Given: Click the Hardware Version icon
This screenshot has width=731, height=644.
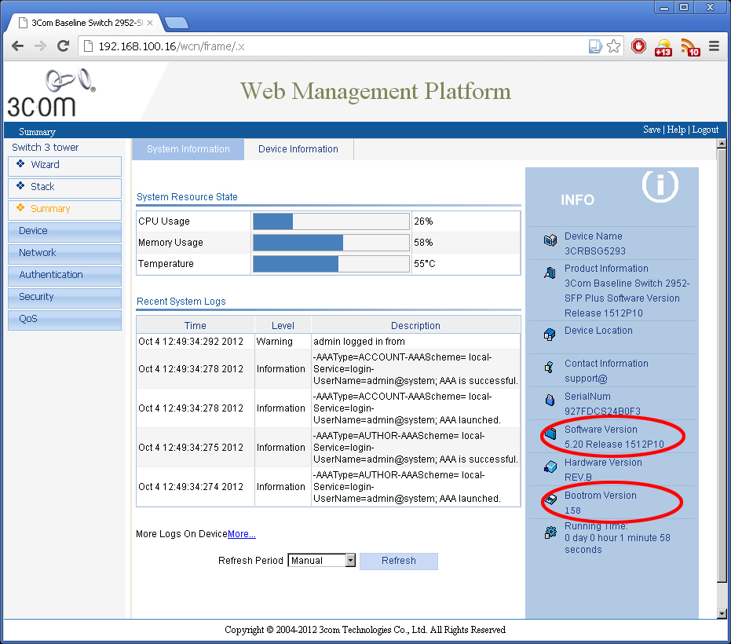Looking at the screenshot, I should tap(550, 467).
